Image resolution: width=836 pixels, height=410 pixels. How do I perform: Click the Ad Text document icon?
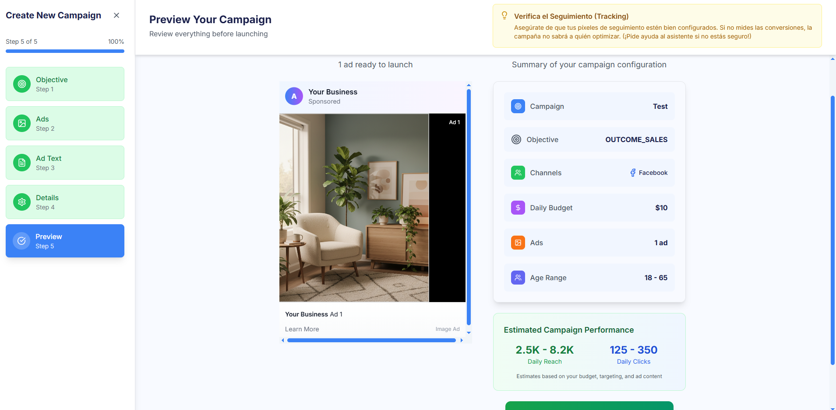click(22, 163)
